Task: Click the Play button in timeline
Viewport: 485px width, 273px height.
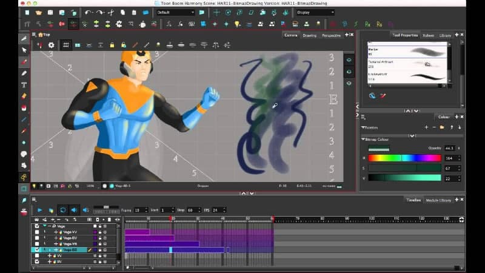Action: [x=39, y=210]
